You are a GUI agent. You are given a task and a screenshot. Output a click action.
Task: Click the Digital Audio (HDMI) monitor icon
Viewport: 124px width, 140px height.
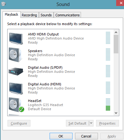[x=16, y=89]
